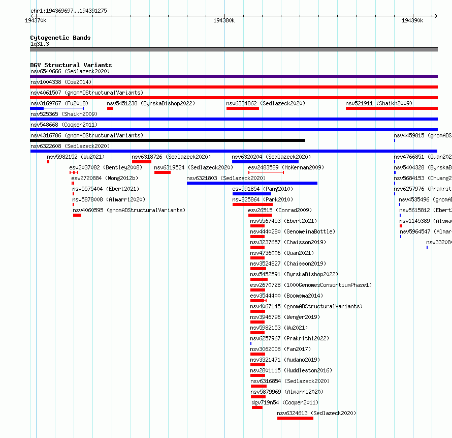Select the 194370k ruler marker
This screenshot has width=452, height=438.
click(36, 20)
